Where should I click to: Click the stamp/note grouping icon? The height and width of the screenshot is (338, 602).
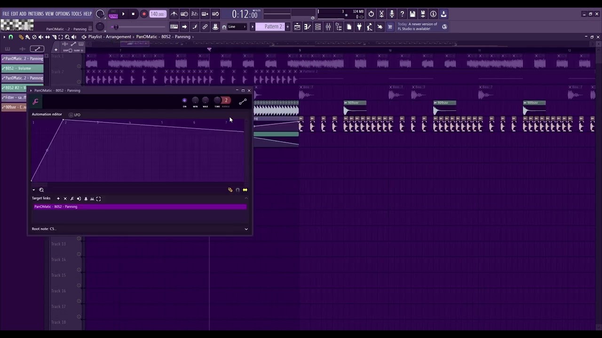point(215,27)
